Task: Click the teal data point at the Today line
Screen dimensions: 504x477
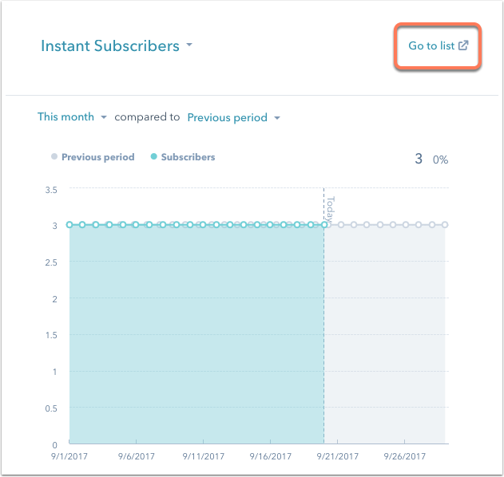Action: pos(324,225)
